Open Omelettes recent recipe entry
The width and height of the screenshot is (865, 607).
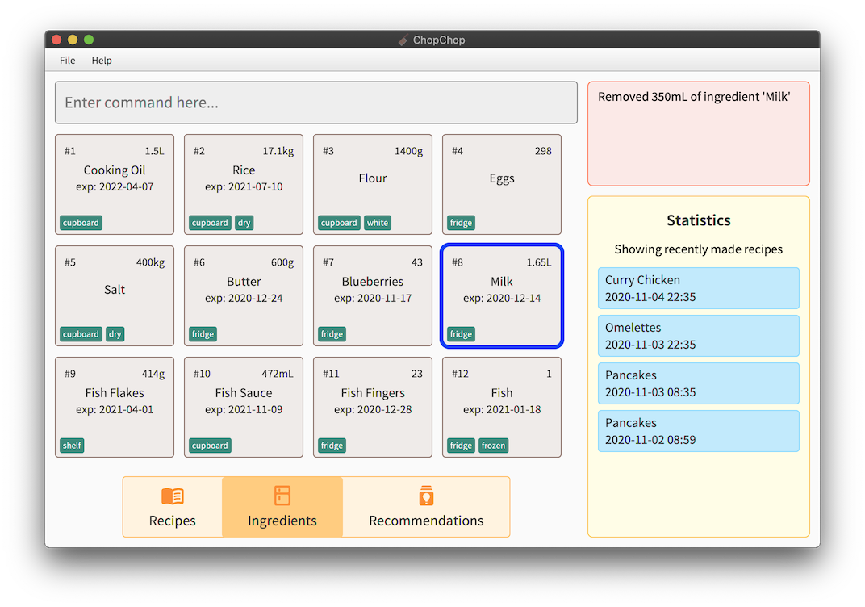point(699,336)
